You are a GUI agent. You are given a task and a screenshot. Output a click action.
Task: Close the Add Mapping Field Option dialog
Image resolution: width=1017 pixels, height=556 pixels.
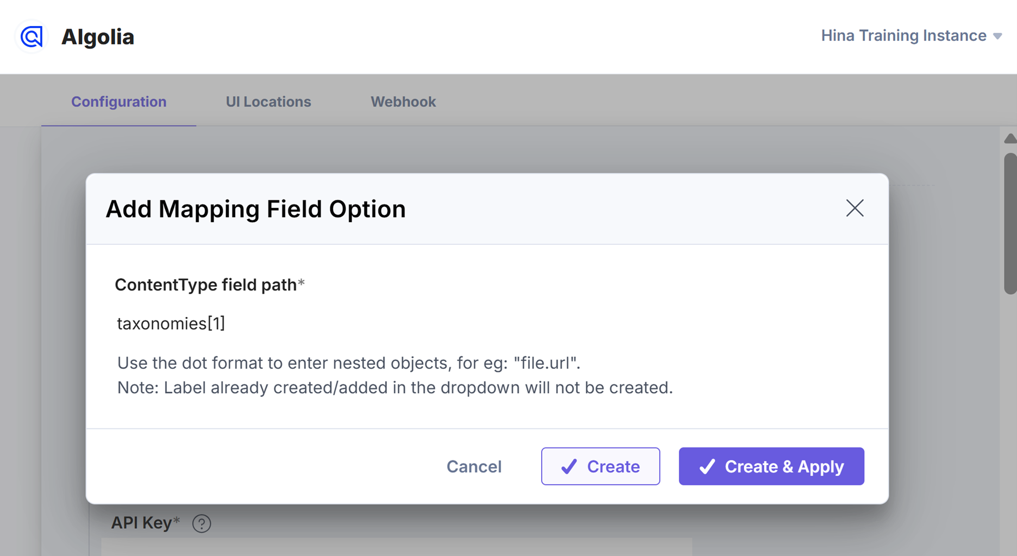coord(855,208)
